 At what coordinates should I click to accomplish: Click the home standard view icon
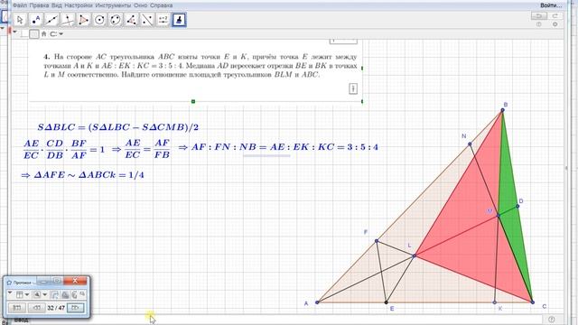[44, 34]
